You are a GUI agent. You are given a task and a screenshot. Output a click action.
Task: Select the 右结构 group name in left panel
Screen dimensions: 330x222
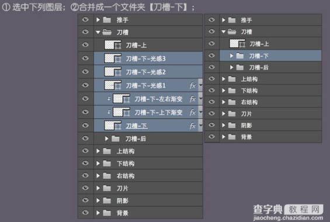126,176
